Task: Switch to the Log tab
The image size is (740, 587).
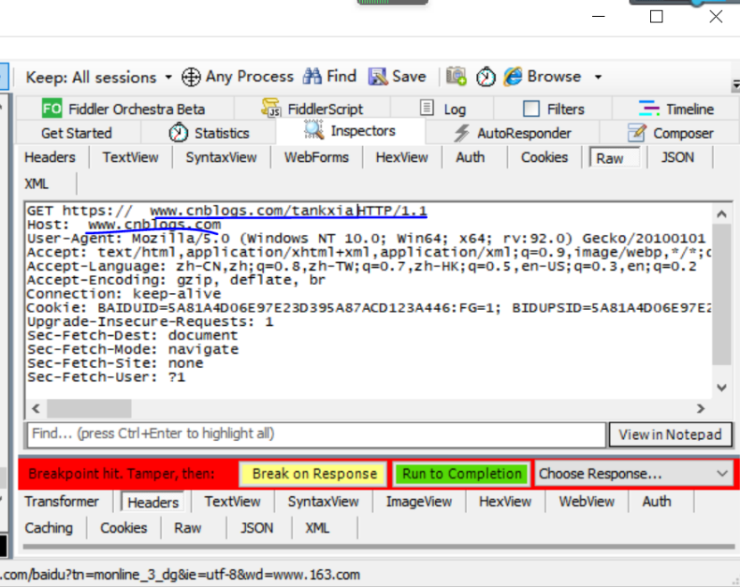Action: pyautogui.click(x=442, y=109)
